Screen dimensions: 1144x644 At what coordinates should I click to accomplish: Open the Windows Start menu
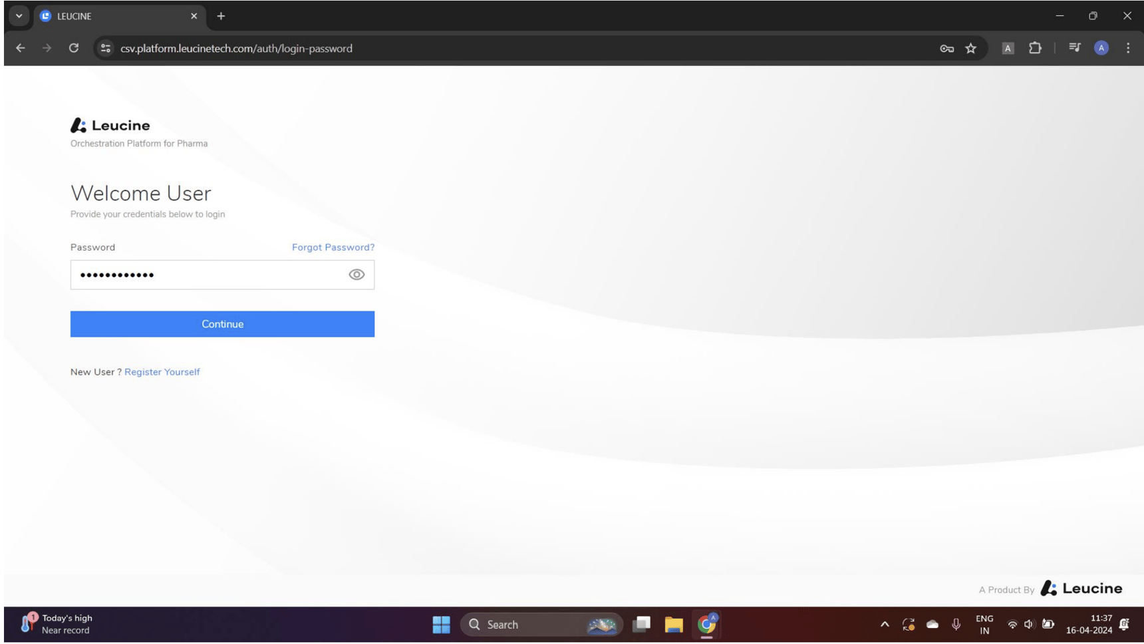pos(441,625)
